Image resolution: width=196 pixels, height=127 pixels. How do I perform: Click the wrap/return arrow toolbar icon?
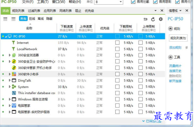pyautogui.click(x=145, y=19)
